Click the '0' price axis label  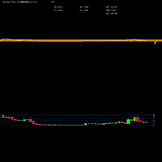click(154, 125)
